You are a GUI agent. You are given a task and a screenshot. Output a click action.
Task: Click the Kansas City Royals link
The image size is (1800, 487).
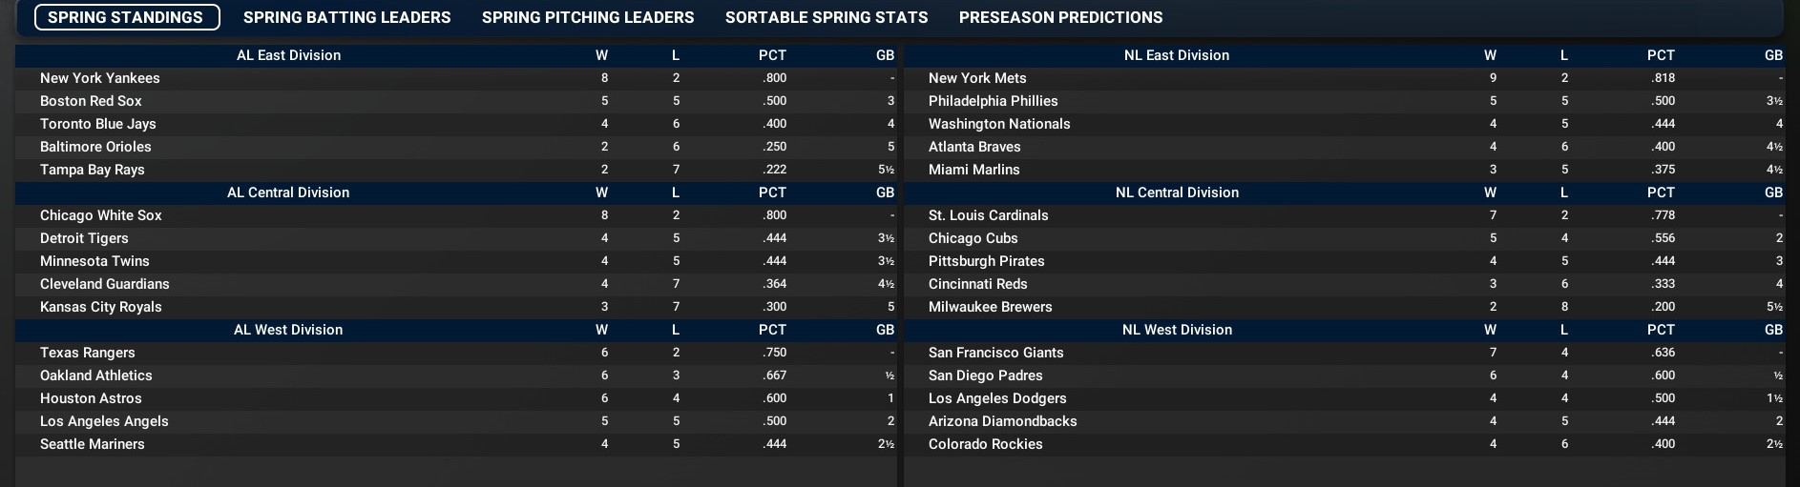pyautogui.click(x=101, y=307)
